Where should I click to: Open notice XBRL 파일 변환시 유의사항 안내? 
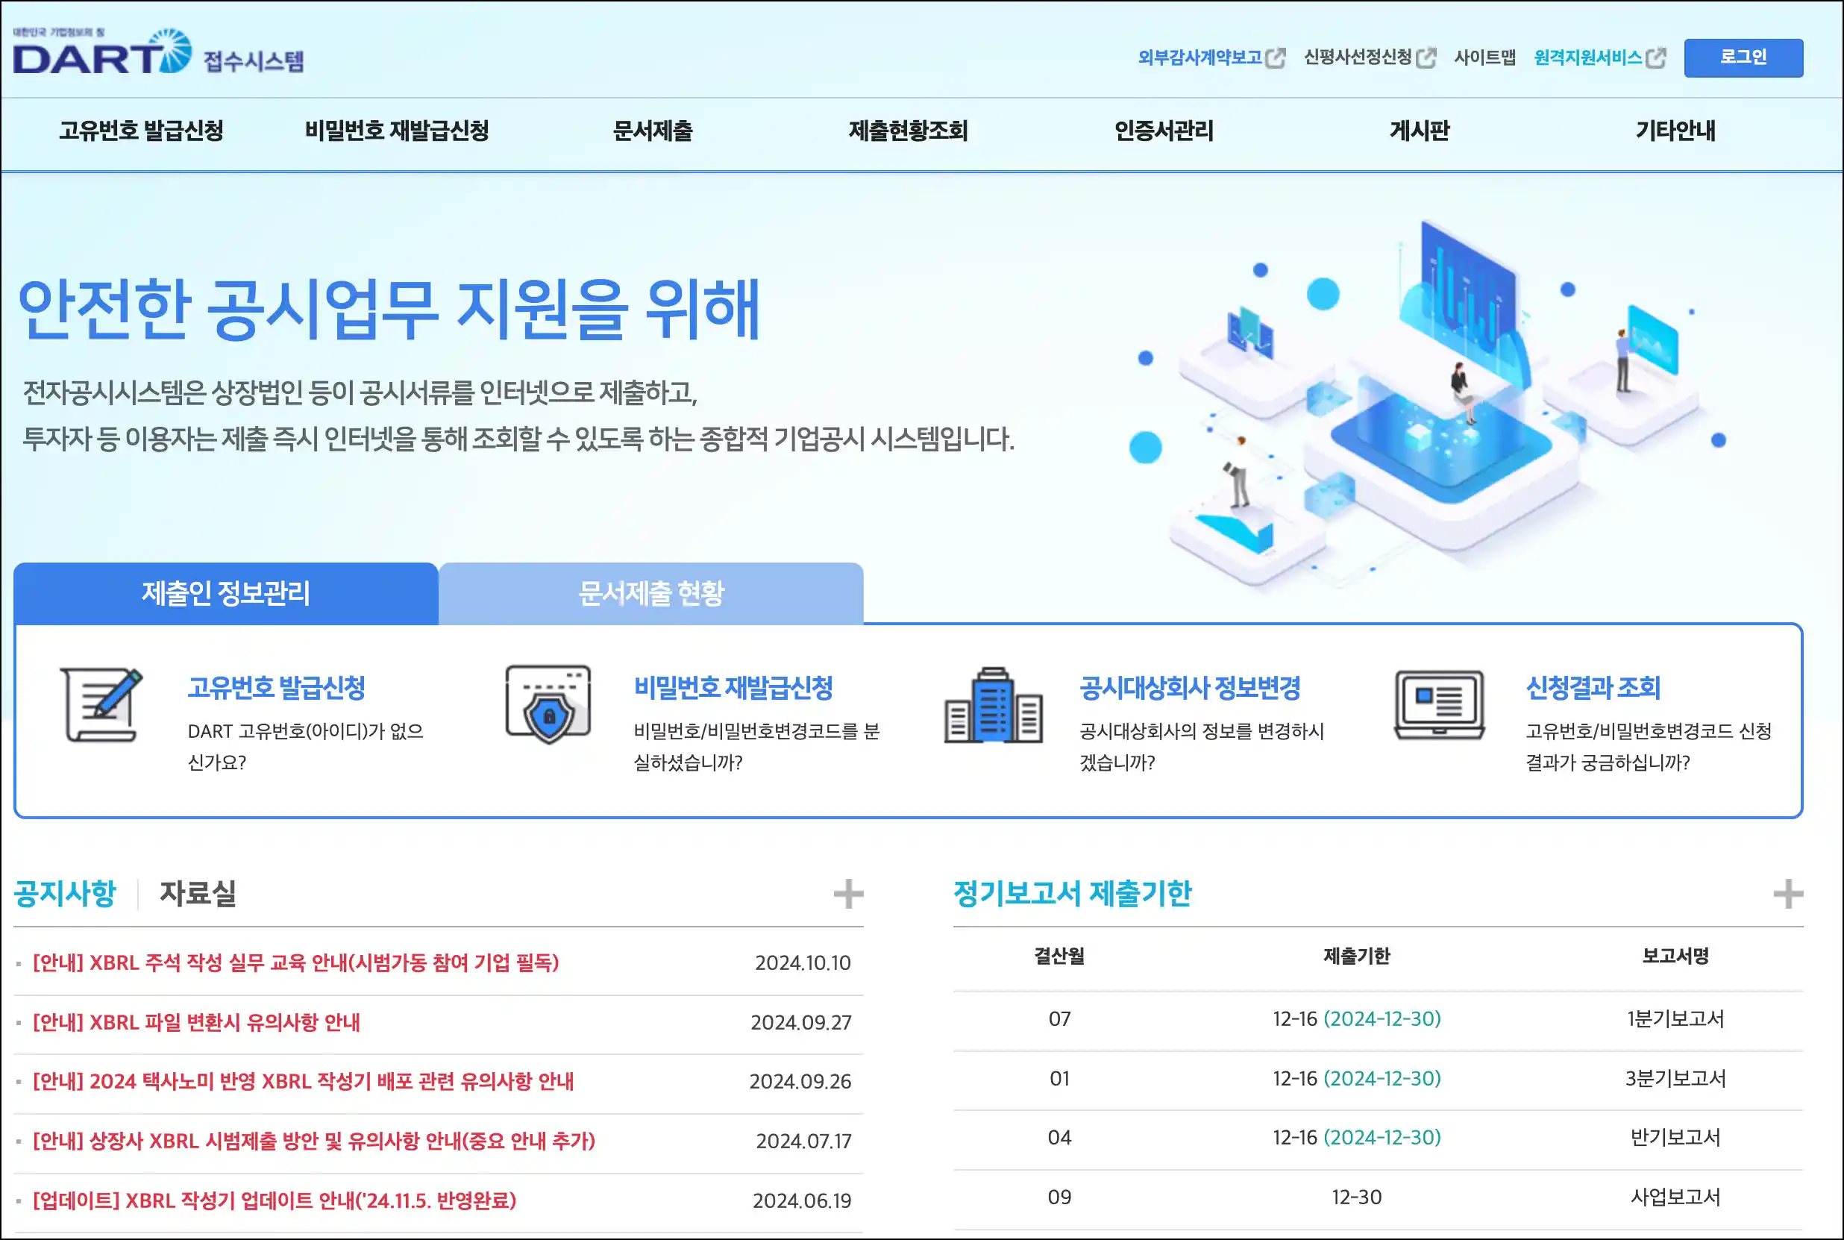[196, 1023]
